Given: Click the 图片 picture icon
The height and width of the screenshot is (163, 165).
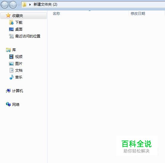Looking at the screenshot, I should tap(11, 64).
